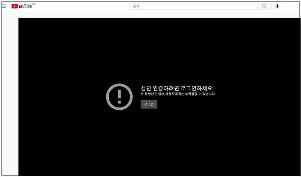Image resolution: width=301 pixels, height=177 pixels.
Task: Click the exclamation warning icon
Action: click(x=119, y=97)
